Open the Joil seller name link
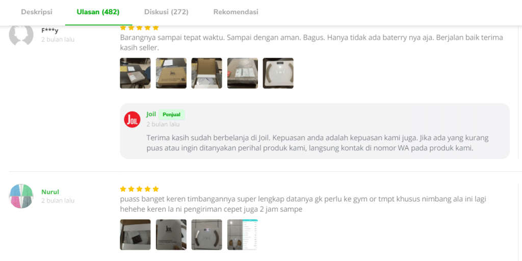The image size is (522, 261). pyautogui.click(x=151, y=114)
